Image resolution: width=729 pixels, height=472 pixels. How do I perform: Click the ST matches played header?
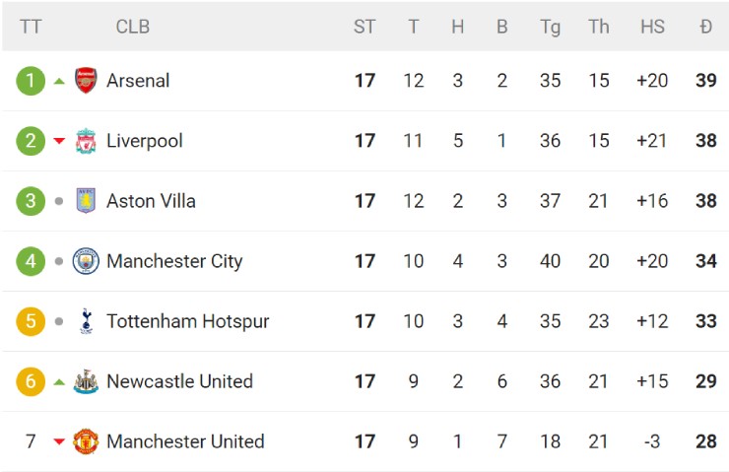click(x=364, y=27)
